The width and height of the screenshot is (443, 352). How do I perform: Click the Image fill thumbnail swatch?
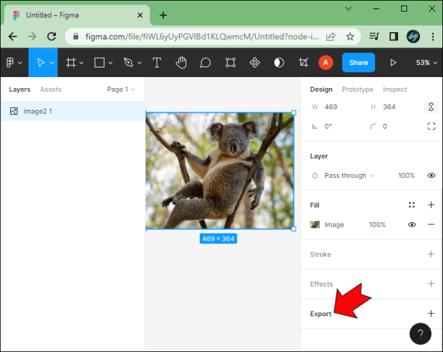click(x=315, y=225)
